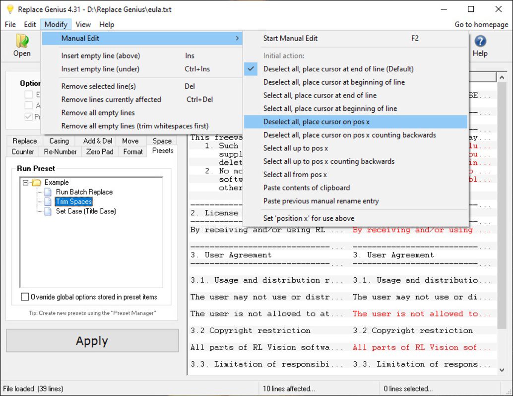Open the Manual Edit submenu arrow
This screenshot has width=513, height=396.
tap(237, 38)
